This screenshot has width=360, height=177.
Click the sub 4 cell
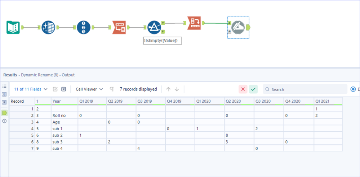[65, 148]
